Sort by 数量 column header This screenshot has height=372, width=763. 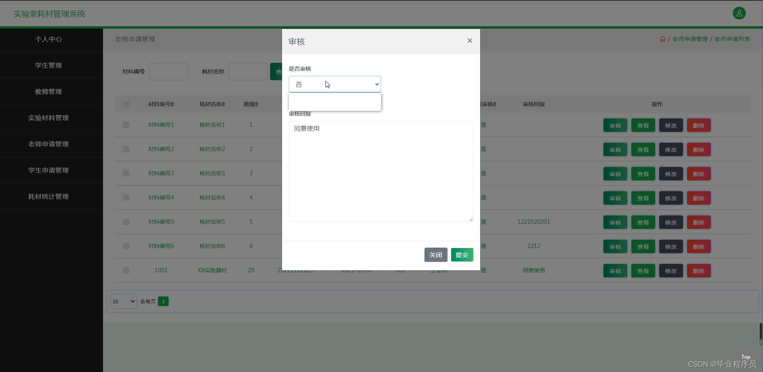(x=251, y=104)
